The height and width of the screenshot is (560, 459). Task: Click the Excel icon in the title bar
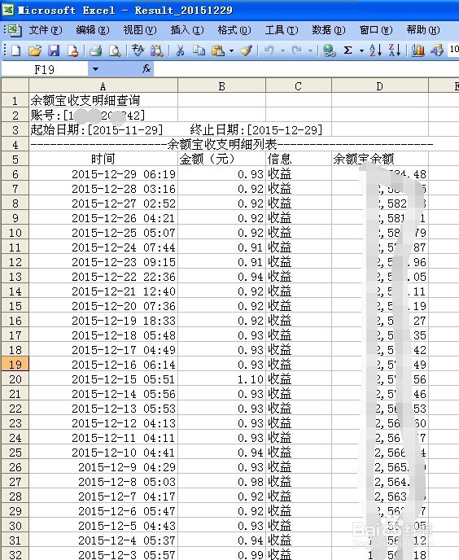8,10
